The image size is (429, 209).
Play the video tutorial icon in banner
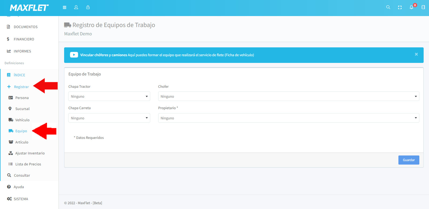74,55
